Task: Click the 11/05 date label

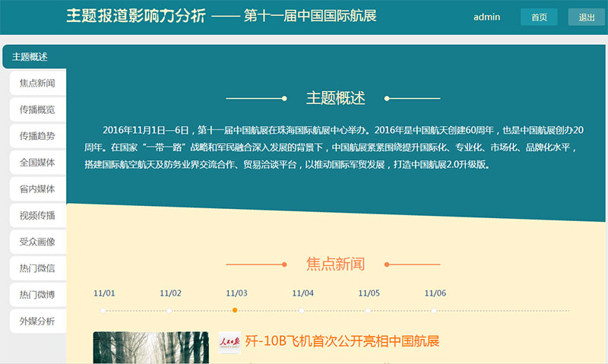Action: (x=369, y=293)
